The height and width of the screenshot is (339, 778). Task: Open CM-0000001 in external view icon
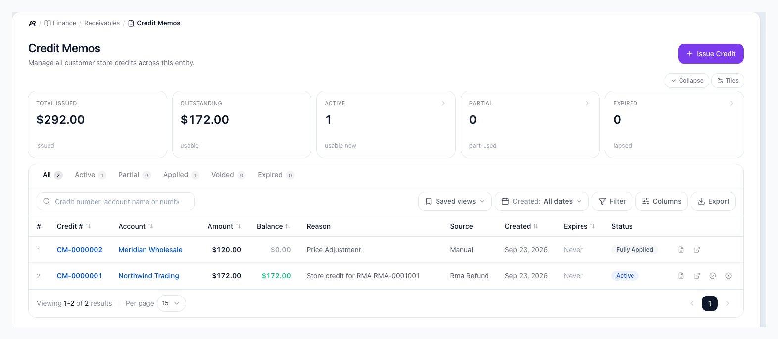pyautogui.click(x=697, y=276)
